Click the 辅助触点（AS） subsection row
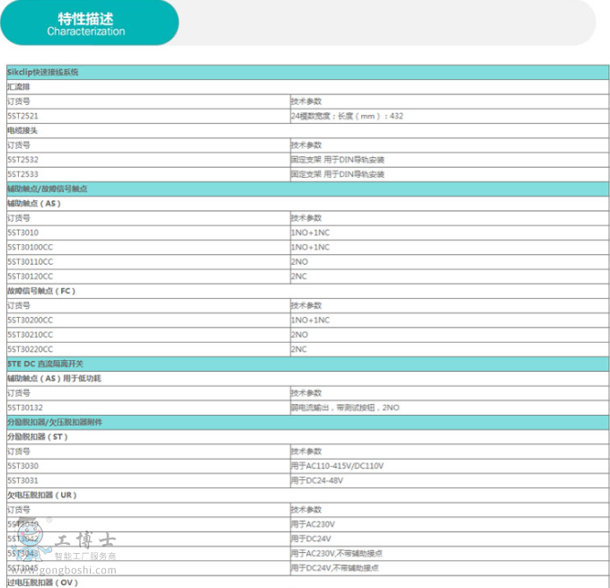610x588 pixels. point(308,204)
